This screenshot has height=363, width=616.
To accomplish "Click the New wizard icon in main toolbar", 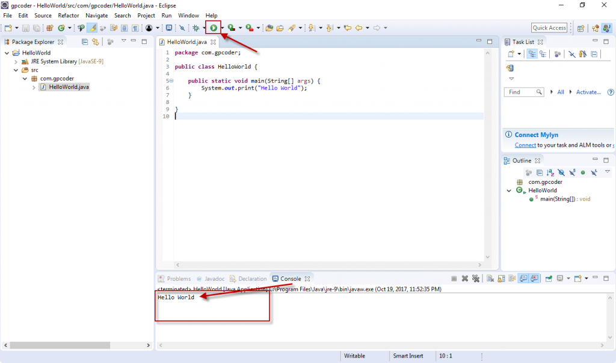I will (8, 28).
